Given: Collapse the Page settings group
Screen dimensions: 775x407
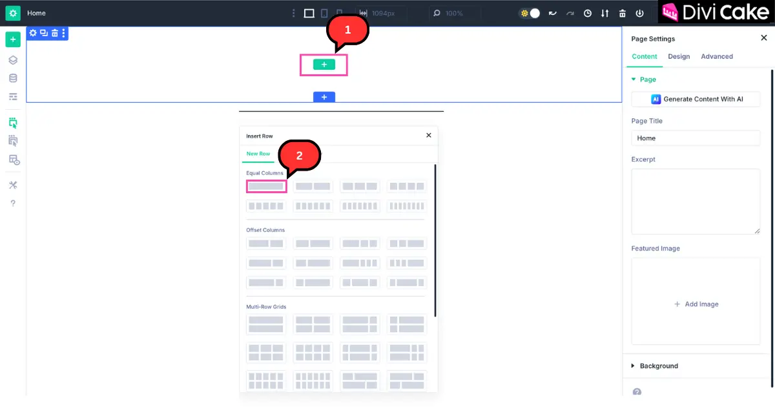Looking at the screenshot, I should tap(644, 79).
